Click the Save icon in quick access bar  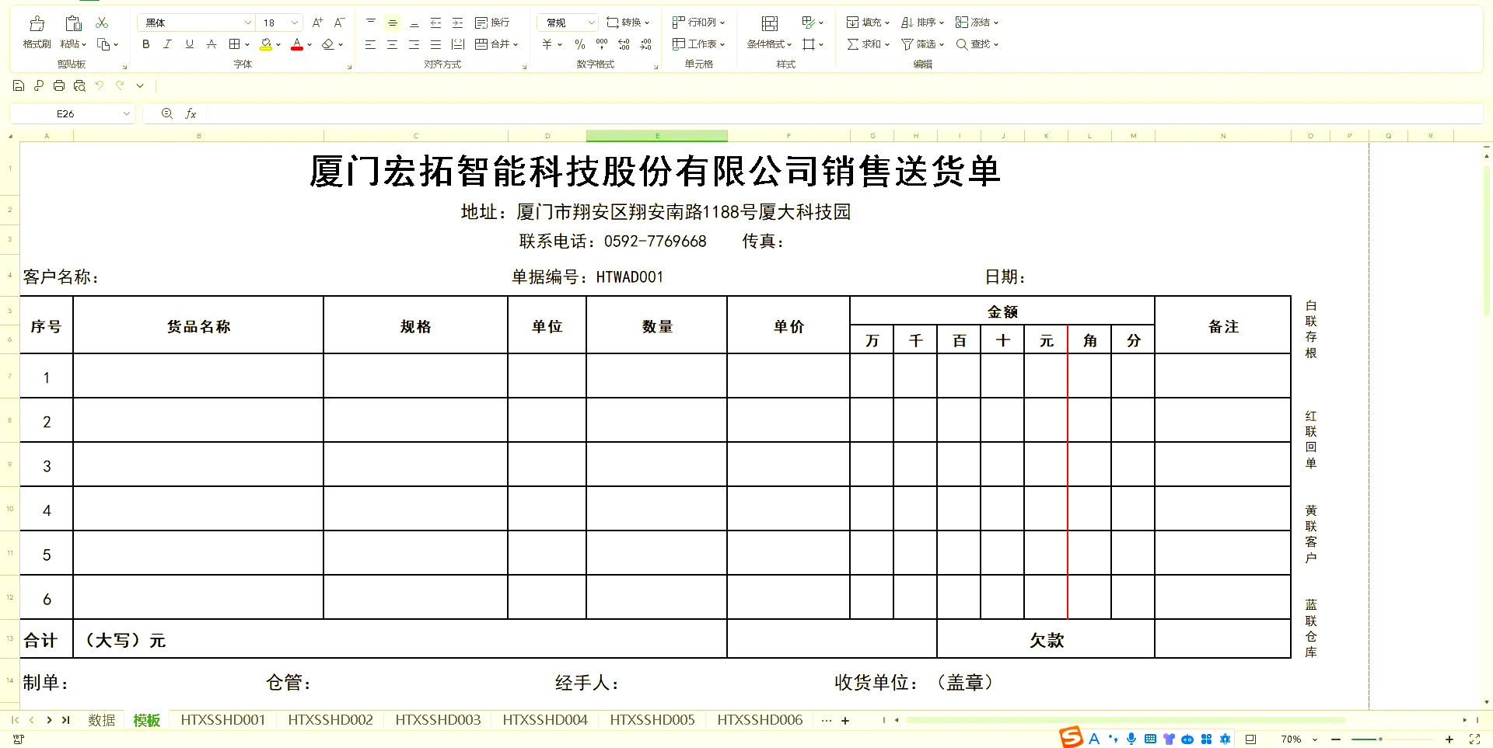pyautogui.click(x=19, y=85)
